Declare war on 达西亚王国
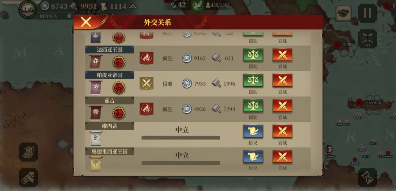Viewport: 396px width, 191px height. 282,55
